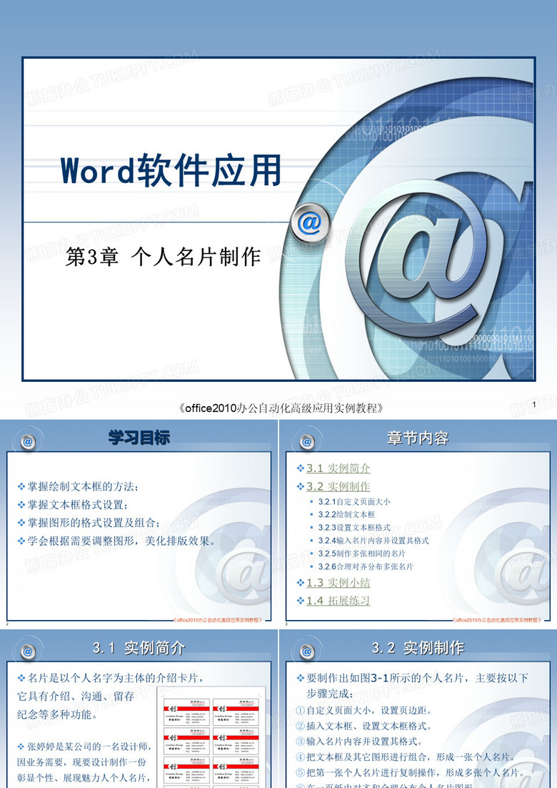Click paragraph 张婷婷是某公司的一名设计师
Viewport: 557px width, 788px height.
click(84, 762)
